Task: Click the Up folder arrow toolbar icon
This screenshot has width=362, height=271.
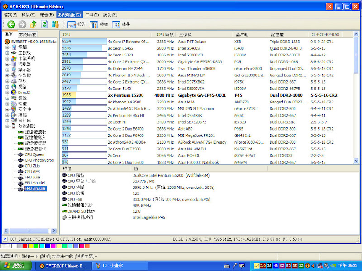Action: point(33,24)
